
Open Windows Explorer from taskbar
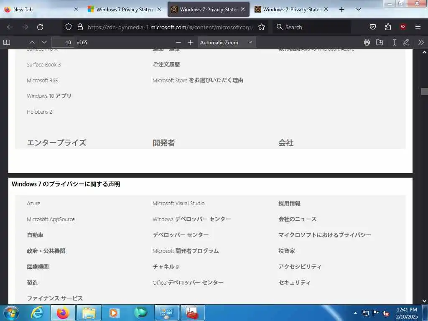[x=89, y=313]
